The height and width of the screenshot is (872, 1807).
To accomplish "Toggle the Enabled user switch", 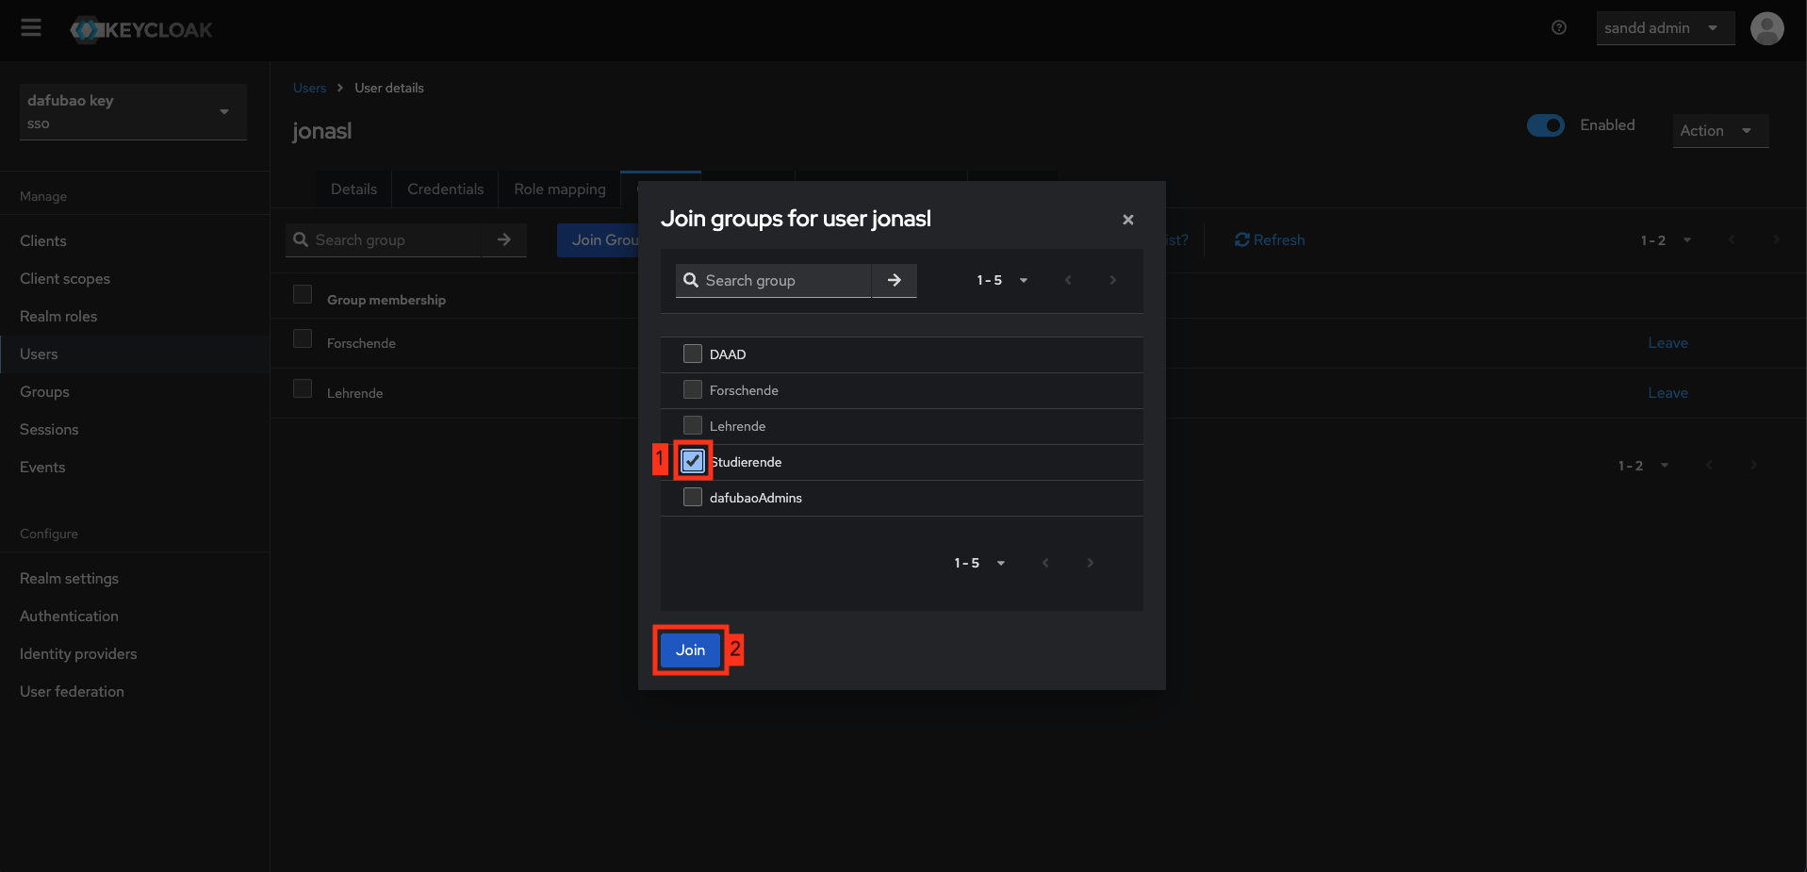I will pyautogui.click(x=1545, y=125).
